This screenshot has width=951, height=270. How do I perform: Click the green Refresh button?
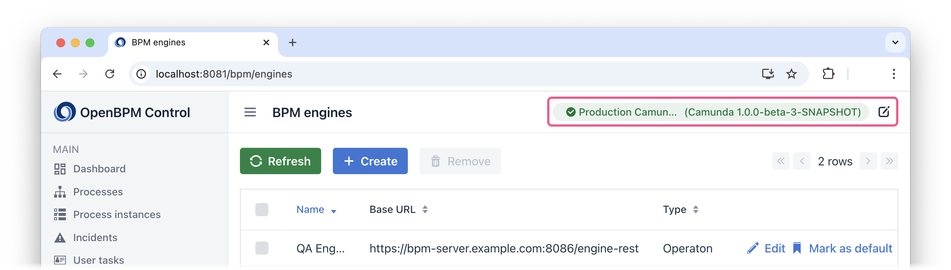point(281,161)
